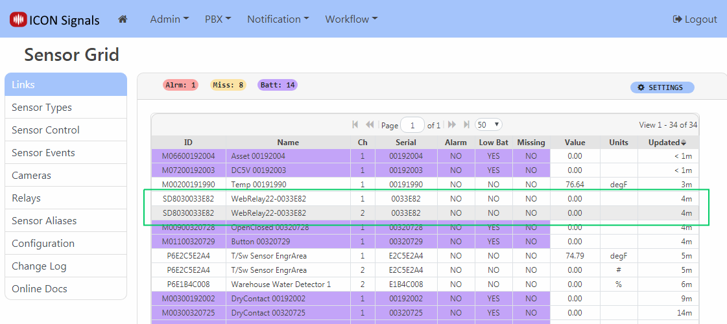Click the Logout link
This screenshot has width=727, height=324.
[x=695, y=19]
